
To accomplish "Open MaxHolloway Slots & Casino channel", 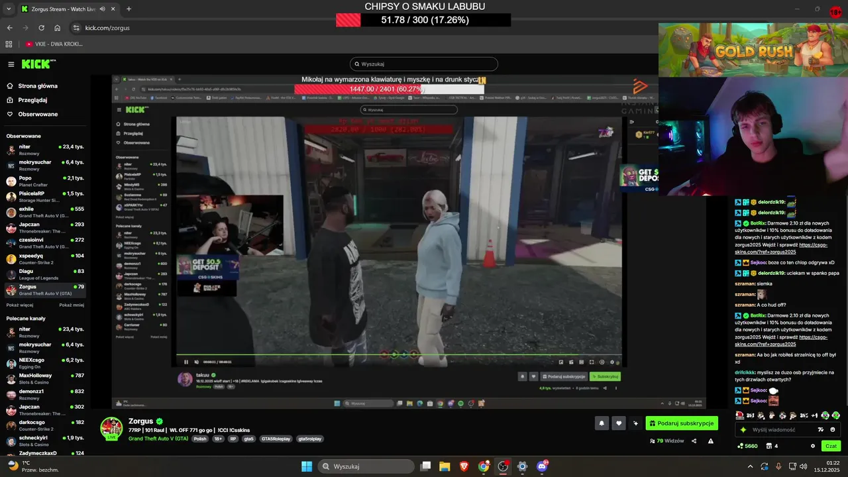I will coord(45,379).
